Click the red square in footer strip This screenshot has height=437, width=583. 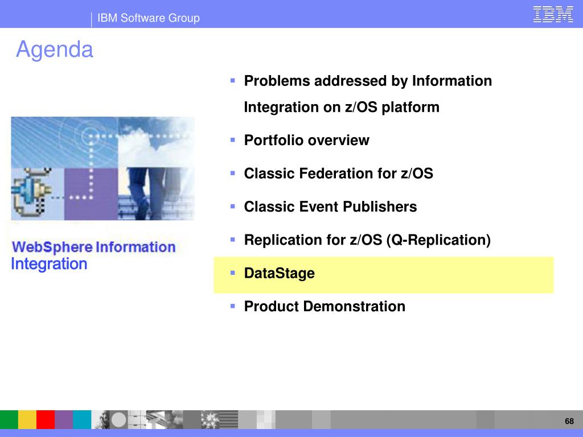pos(46,419)
